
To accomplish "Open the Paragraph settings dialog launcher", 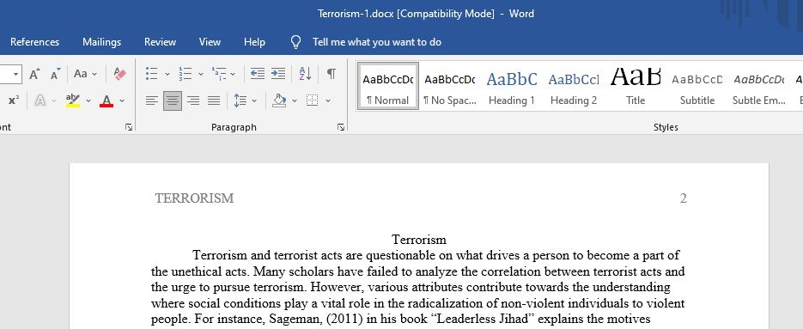I will (341, 127).
